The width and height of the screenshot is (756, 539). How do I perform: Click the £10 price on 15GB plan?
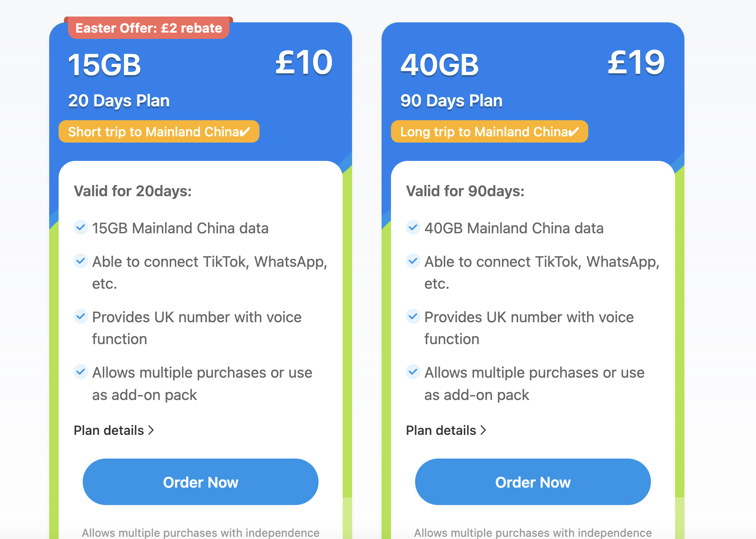pos(304,63)
